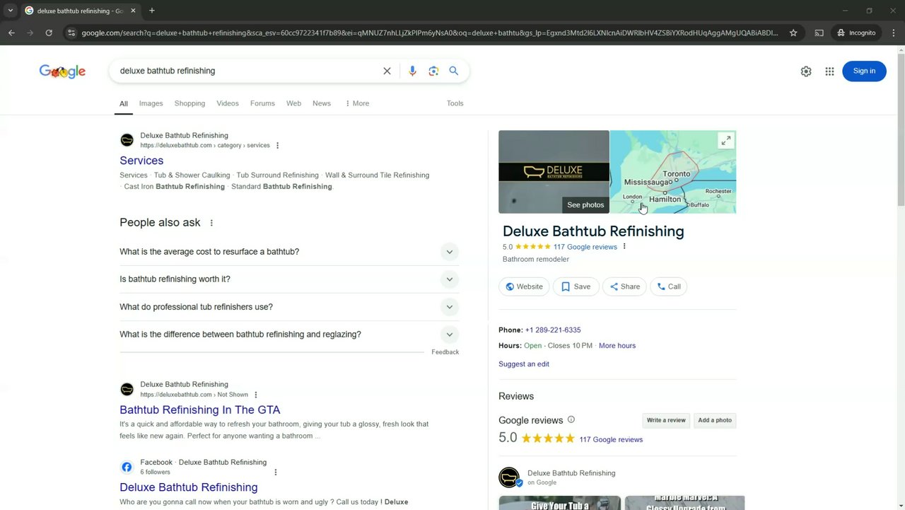Viewport: 905px width, 510px height.
Task: Switch to the Images tab
Action: click(x=151, y=103)
